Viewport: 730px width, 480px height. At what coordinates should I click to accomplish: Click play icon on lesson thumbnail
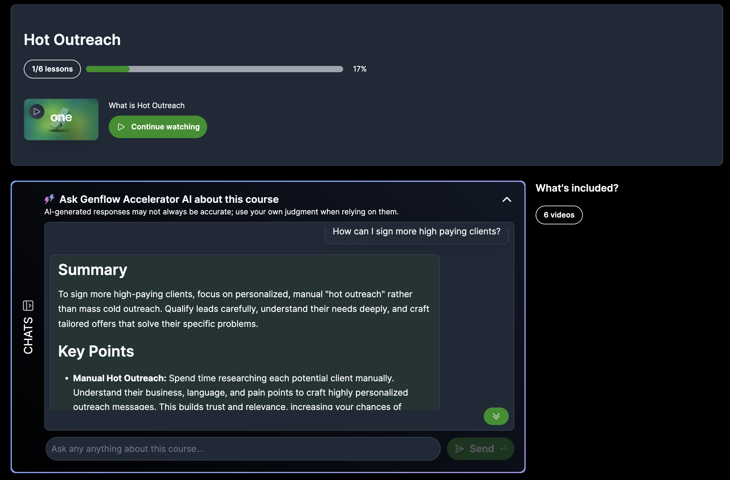click(x=37, y=112)
